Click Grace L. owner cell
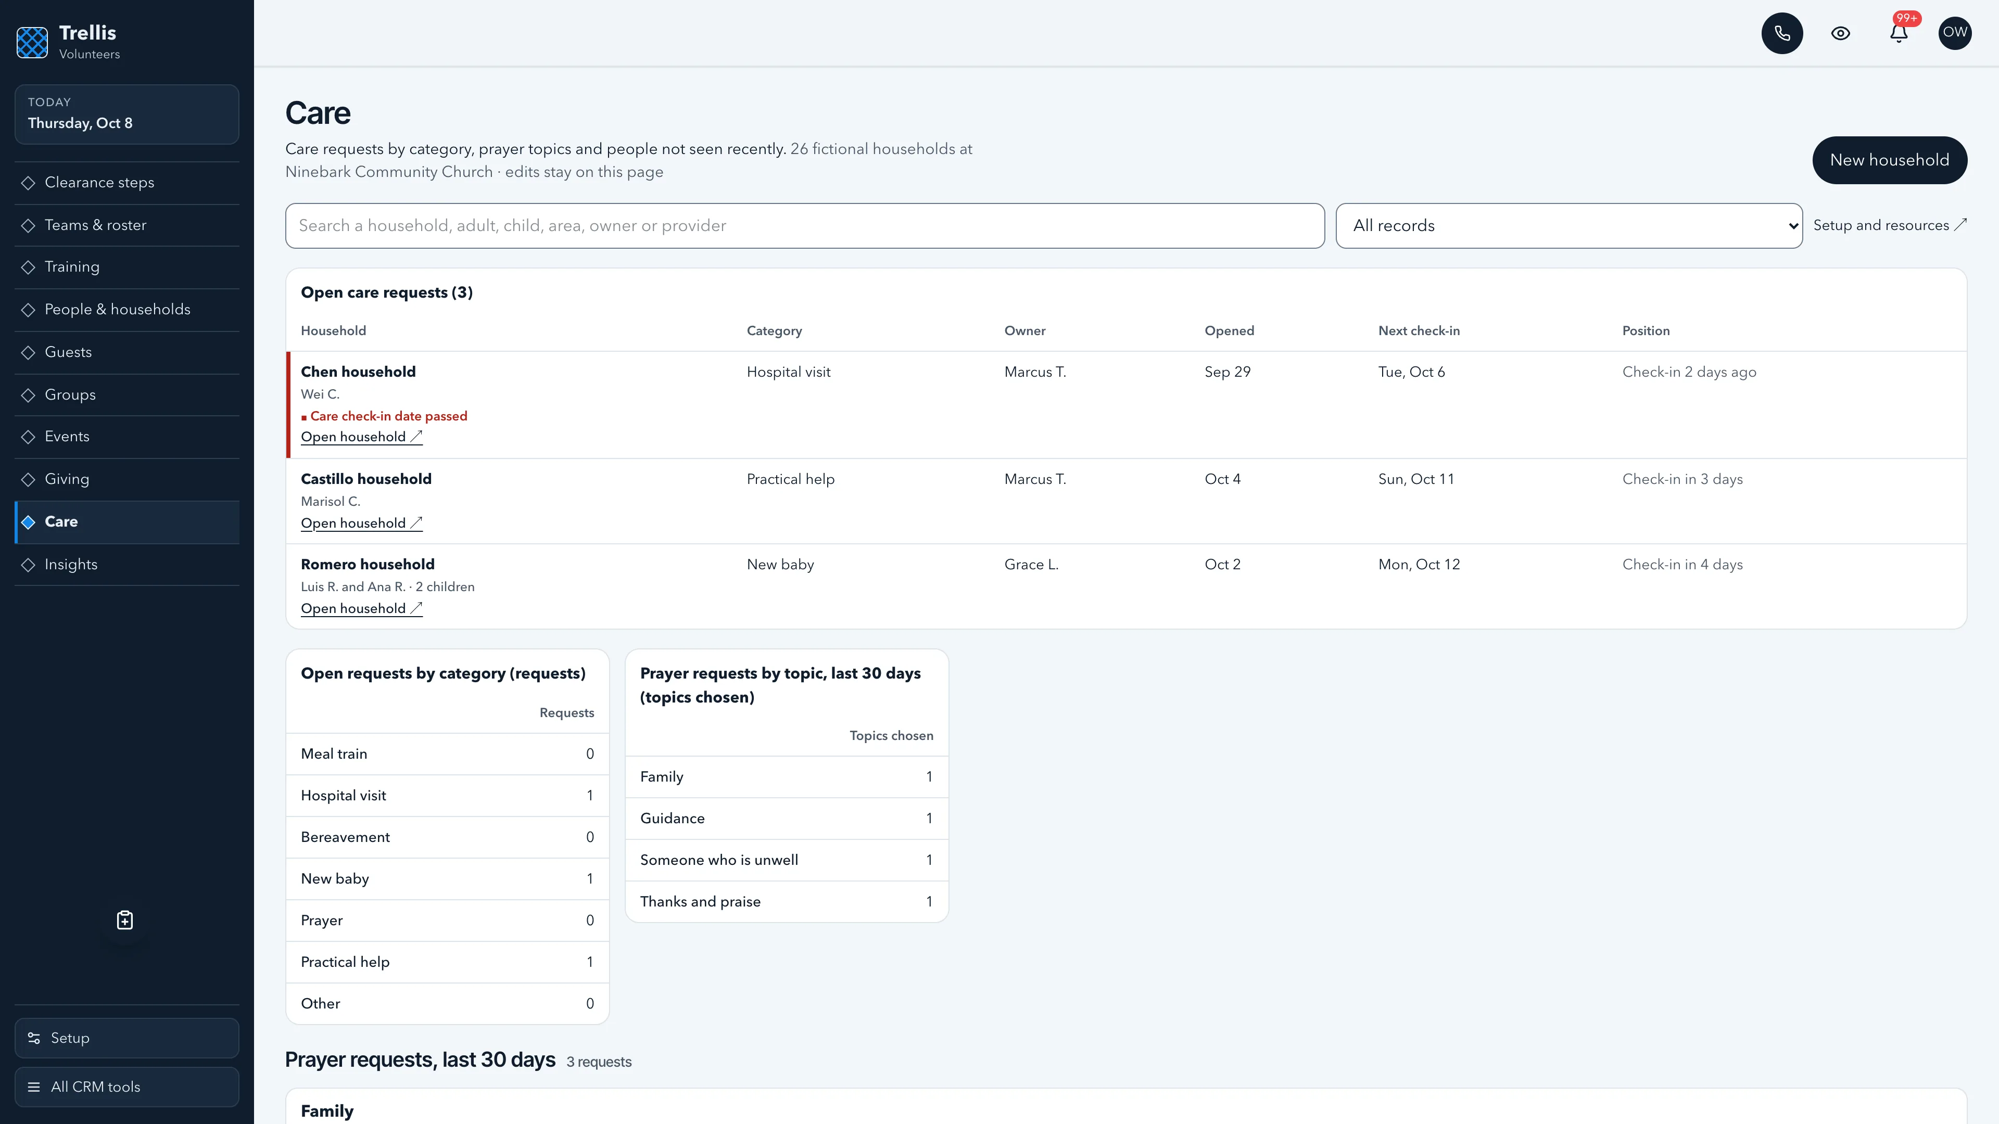Viewport: 1999px width, 1124px height. [1031, 564]
